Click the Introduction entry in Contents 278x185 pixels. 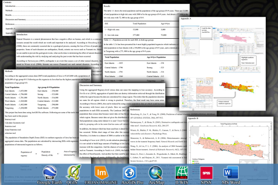(47, 6)
